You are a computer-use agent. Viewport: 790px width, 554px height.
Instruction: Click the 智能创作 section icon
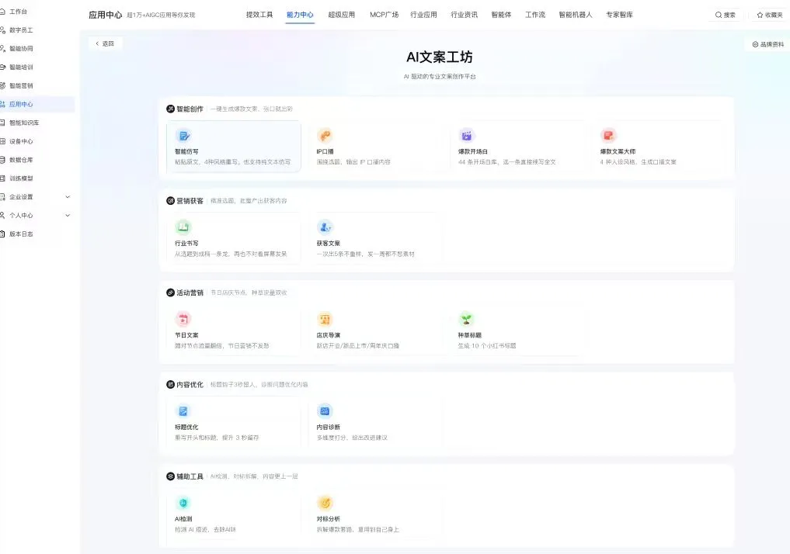pos(170,109)
